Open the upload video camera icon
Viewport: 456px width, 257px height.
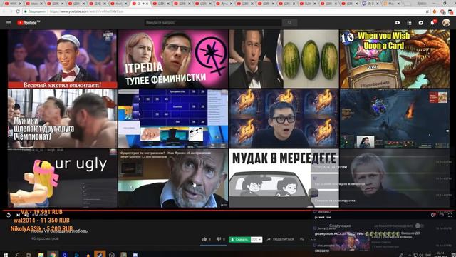[x=398, y=23]
